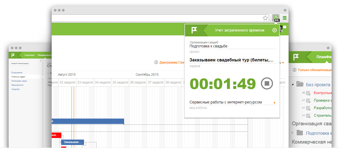Click the user avatar in the green header
The image size is (340, 156).
point(281,29)
